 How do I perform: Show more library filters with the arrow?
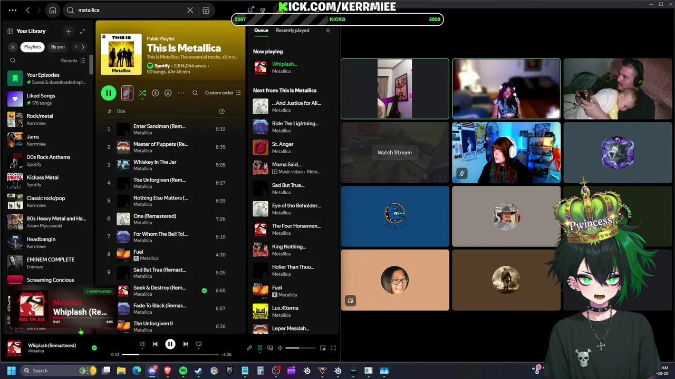click(83, 47)
